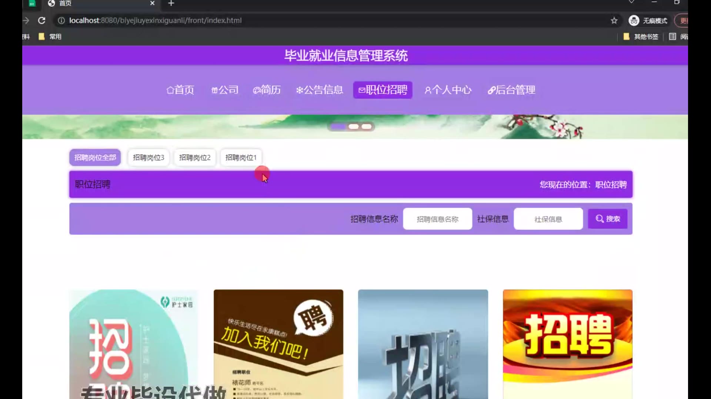Select third carousel indicator dot

pyautogui.click(x=366, y=127)
